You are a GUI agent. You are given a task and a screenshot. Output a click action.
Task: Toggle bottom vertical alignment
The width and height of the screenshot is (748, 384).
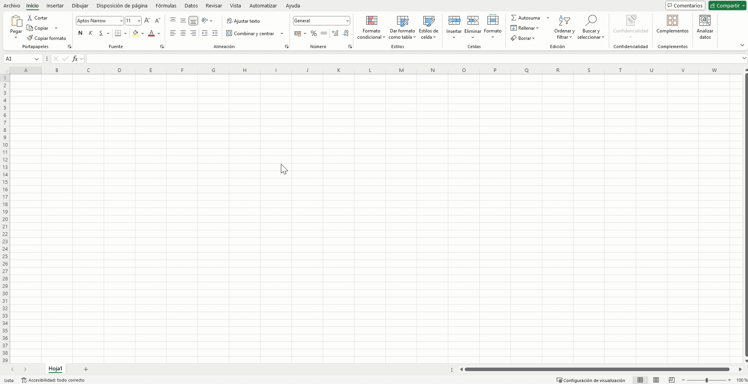pyautogui.click(x=193, y=20)
